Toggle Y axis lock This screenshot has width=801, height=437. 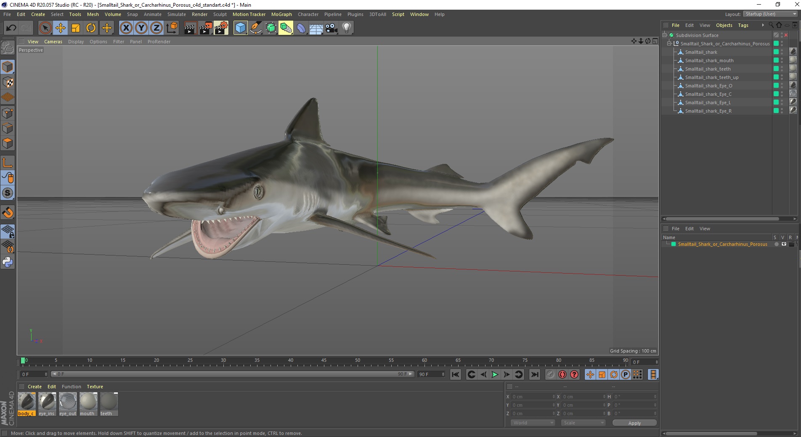[x=141, y=28]
